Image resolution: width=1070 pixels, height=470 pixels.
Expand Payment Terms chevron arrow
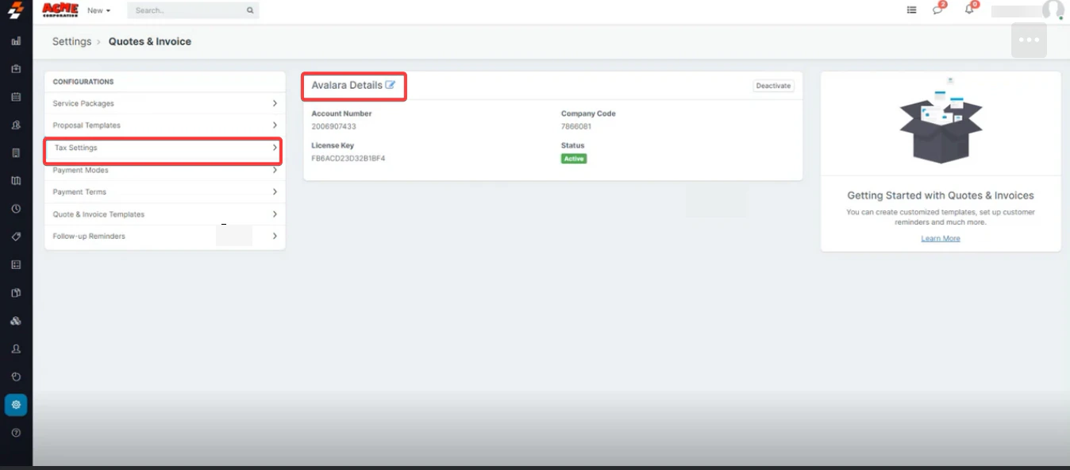click(x=275, y=192)
